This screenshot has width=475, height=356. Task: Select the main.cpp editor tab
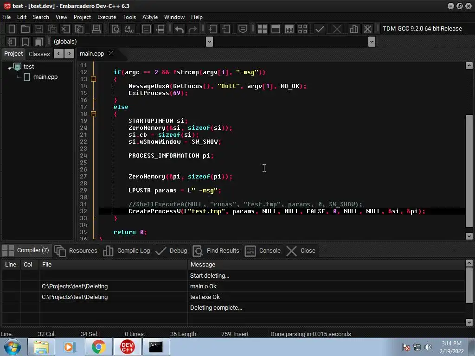click(92, 54)
